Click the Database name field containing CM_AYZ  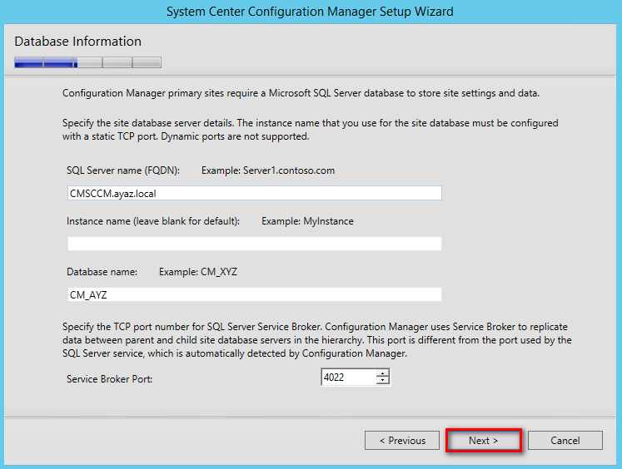click(254, 294)
